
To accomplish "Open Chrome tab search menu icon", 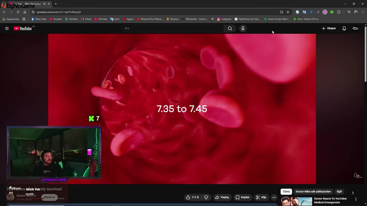I will 349,12.
